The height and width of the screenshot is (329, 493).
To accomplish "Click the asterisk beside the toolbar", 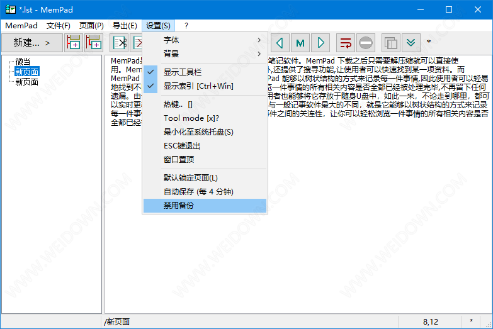I will pos(429,42).
